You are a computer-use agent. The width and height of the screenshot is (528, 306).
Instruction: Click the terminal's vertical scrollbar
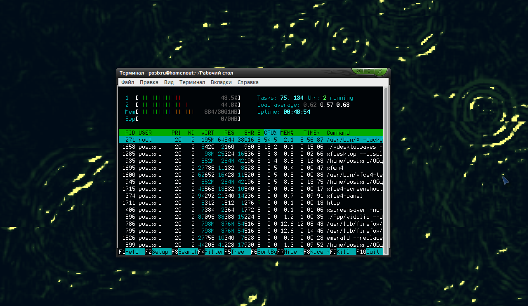(x=386, y=171)
